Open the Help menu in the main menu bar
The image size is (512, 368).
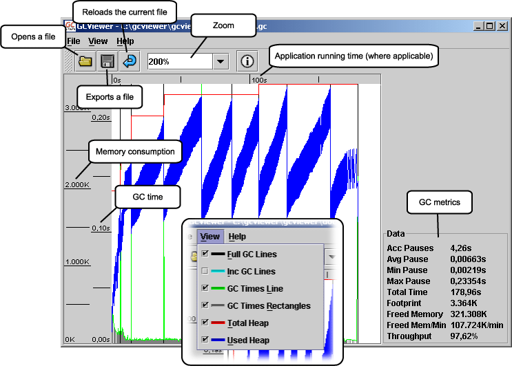125,41
